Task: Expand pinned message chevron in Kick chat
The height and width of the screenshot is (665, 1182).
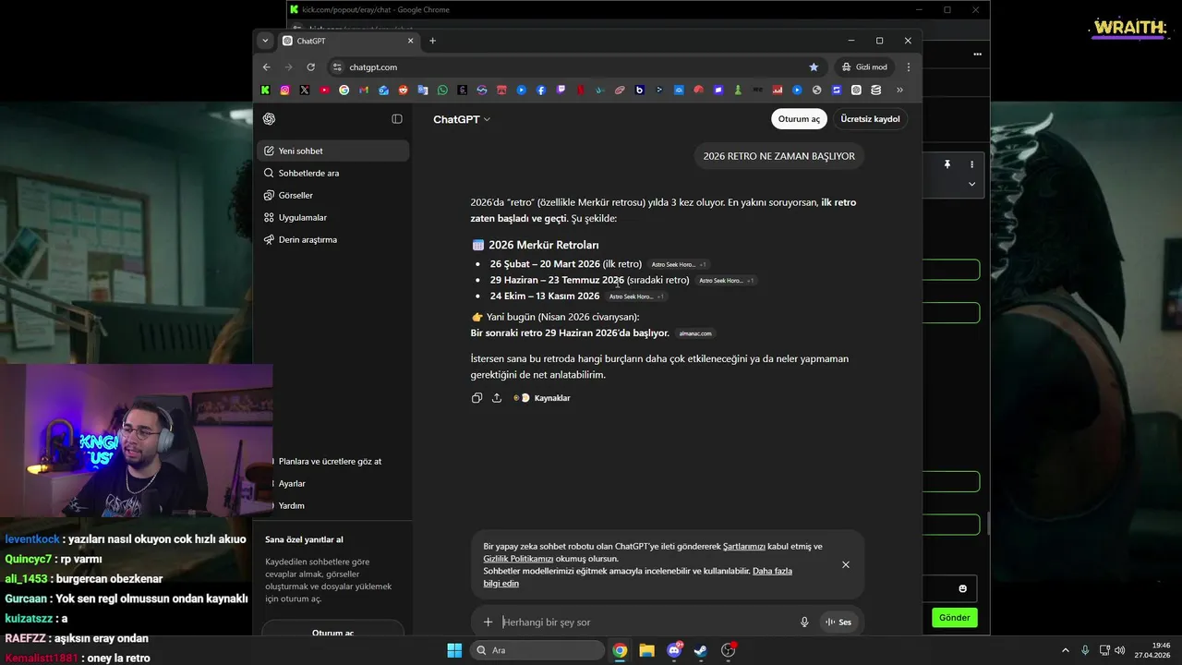Action: pyautogui.click(x=971, y=184)
